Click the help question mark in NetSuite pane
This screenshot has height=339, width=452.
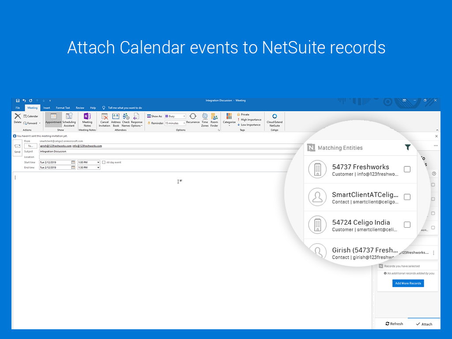[x=434, y=173]
